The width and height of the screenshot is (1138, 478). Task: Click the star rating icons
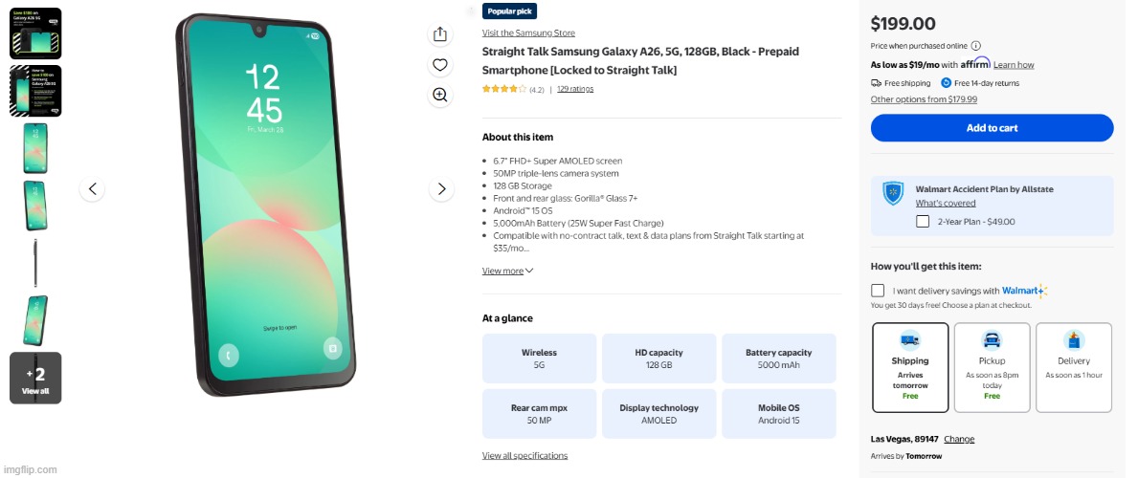coord(503,89)
